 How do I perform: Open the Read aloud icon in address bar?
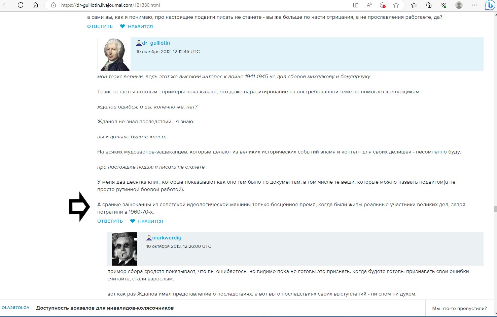point(369,5)
